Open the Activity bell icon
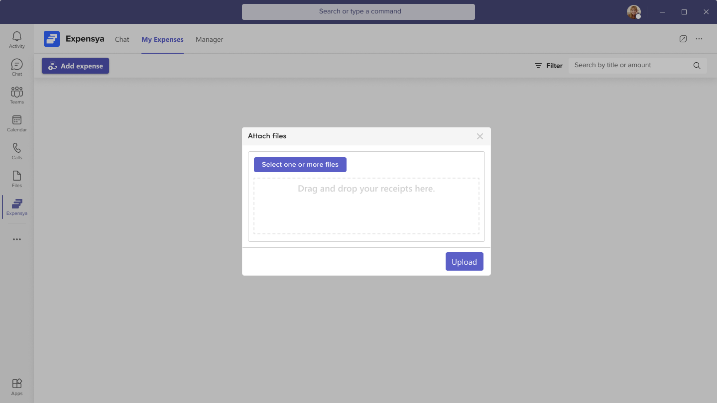717x403 pixels. (17, 40)
